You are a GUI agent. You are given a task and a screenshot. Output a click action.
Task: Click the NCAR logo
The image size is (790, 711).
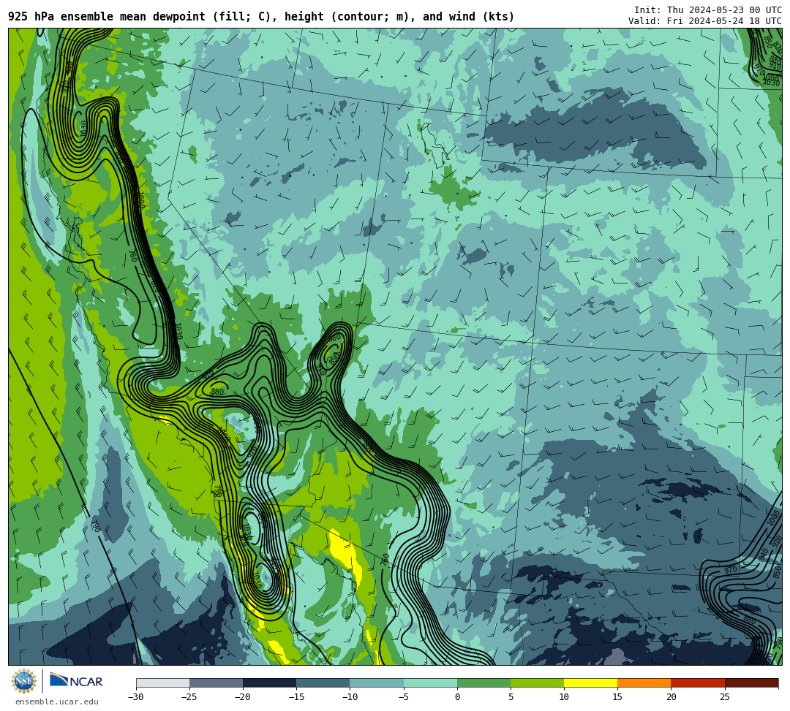point(76,681)
